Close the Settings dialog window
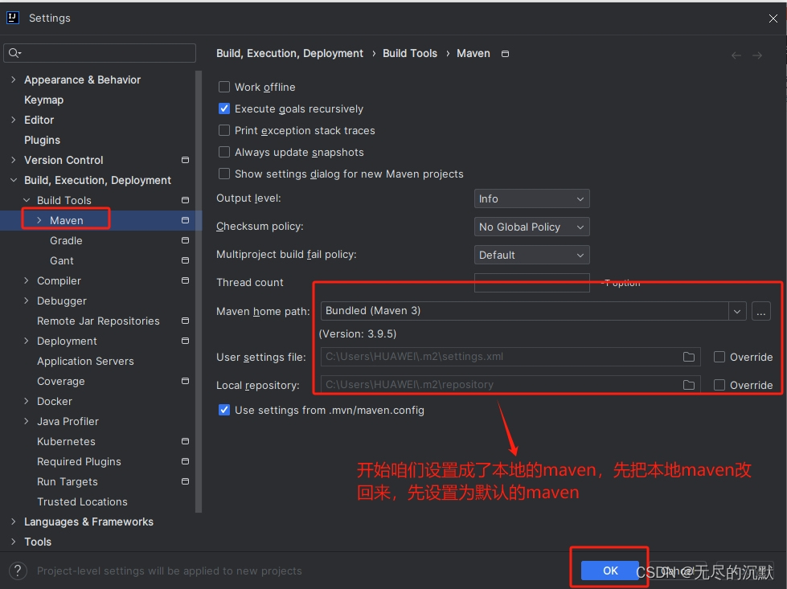Viewport: 787px width, 589px height. pyautogui.click(x=773, y=18)
